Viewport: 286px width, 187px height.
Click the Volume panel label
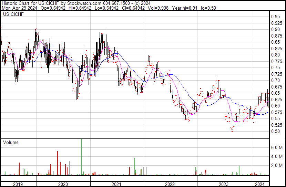coord(11,142)
